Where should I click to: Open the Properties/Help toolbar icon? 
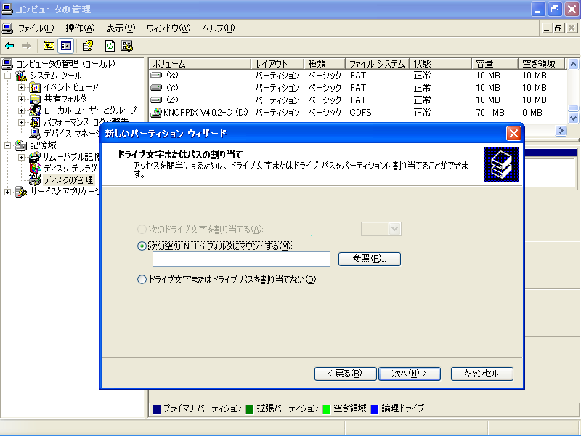[x=87, y=46]
